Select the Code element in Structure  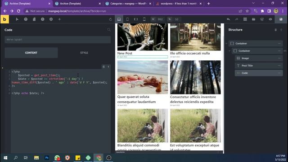259,73
